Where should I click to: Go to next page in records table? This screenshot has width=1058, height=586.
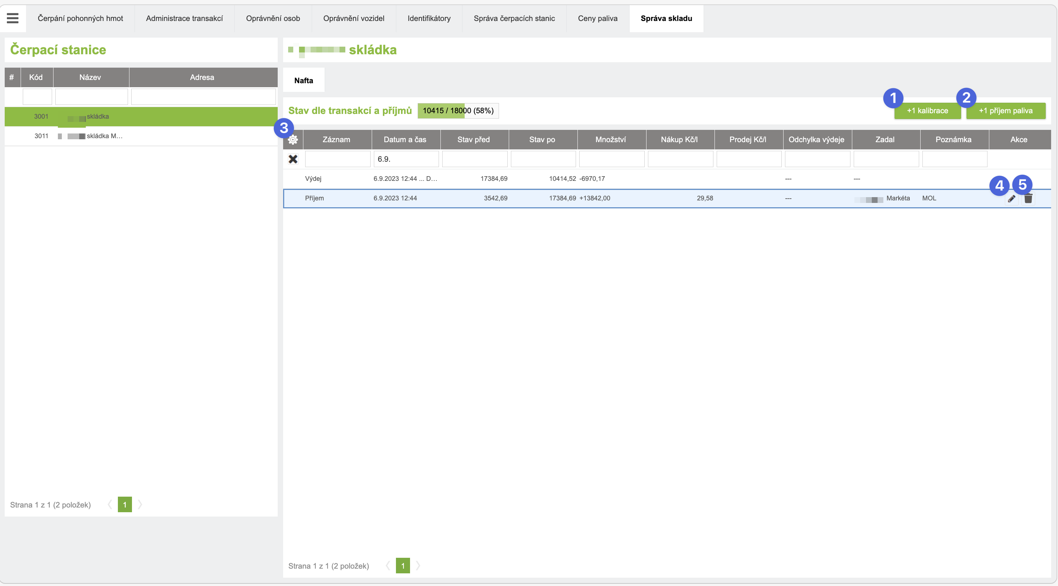(418, 565)
